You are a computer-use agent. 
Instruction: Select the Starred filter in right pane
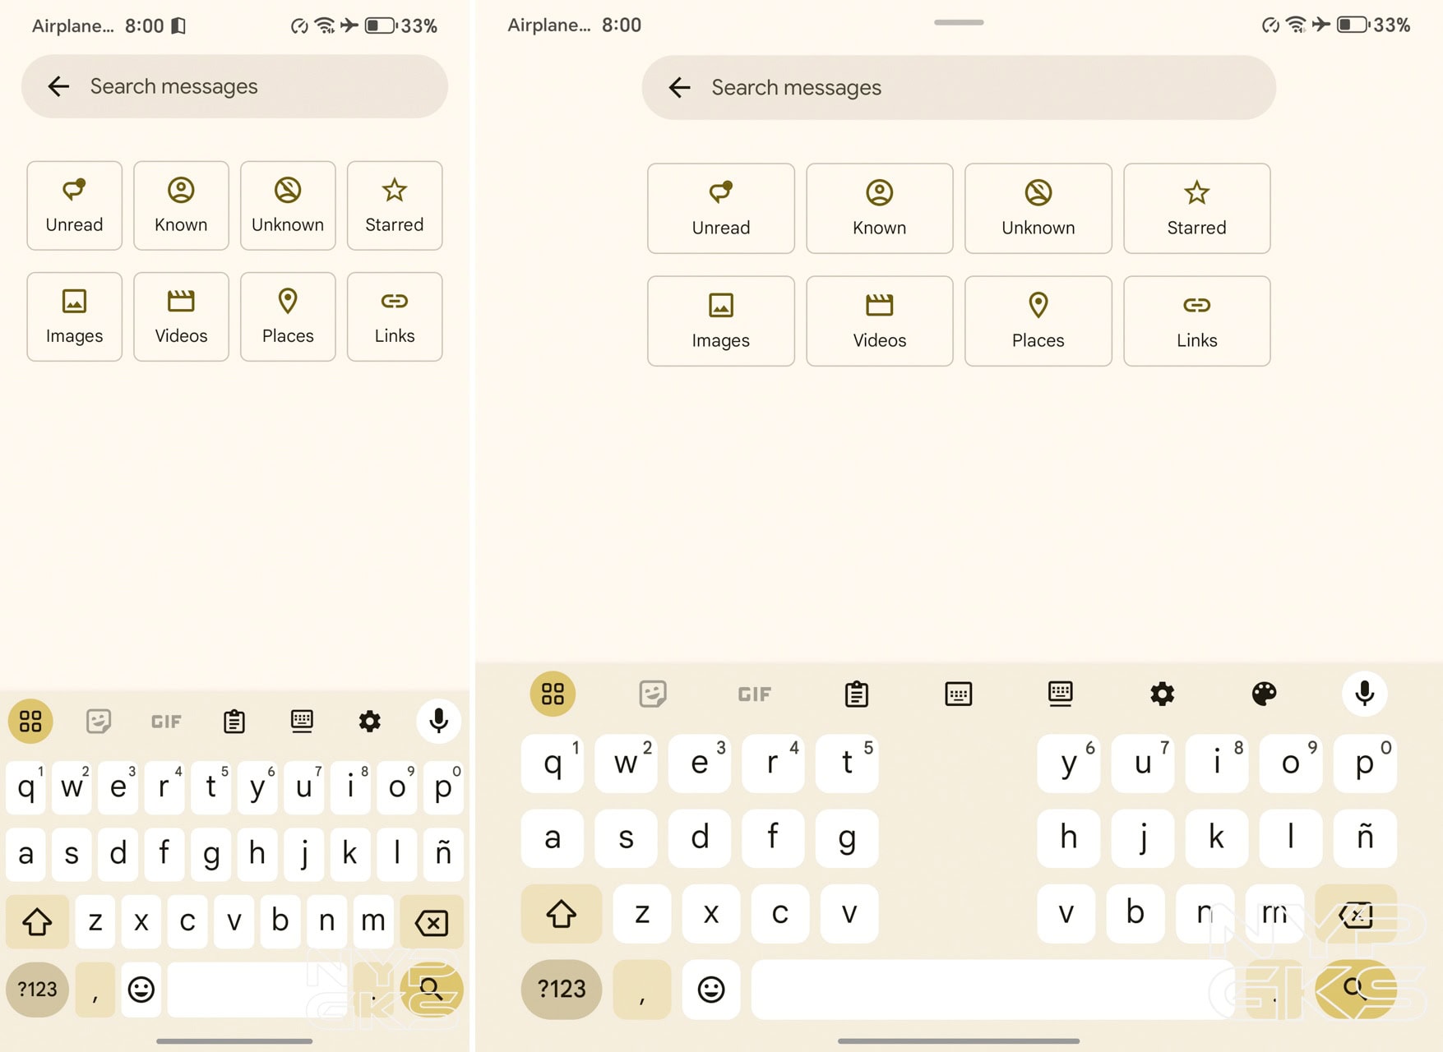[x=1196, y=209]
